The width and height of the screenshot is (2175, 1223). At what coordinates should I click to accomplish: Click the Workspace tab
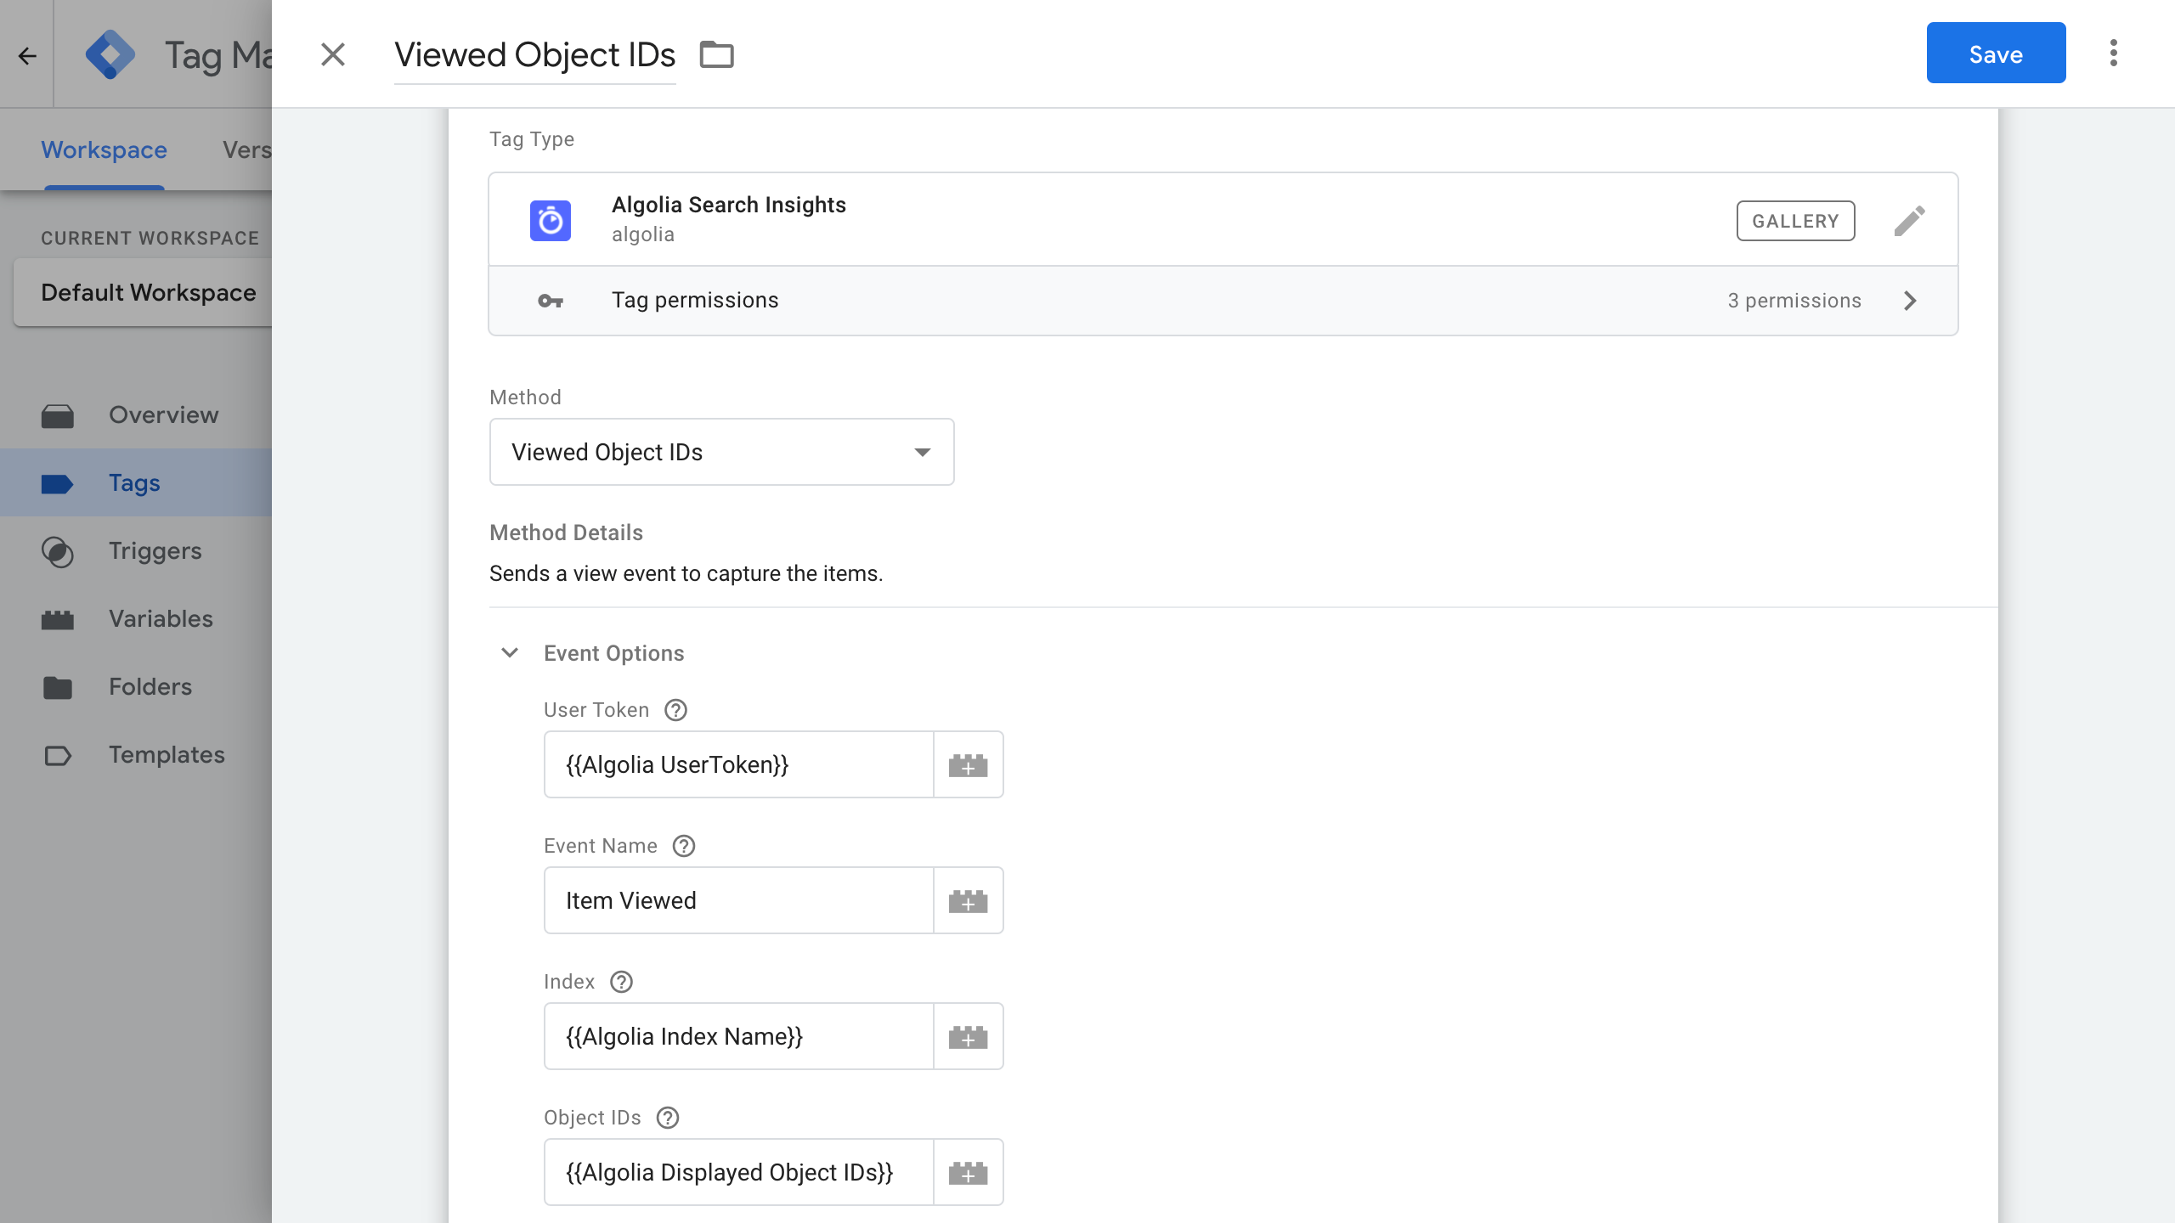[x=106, y=149]
